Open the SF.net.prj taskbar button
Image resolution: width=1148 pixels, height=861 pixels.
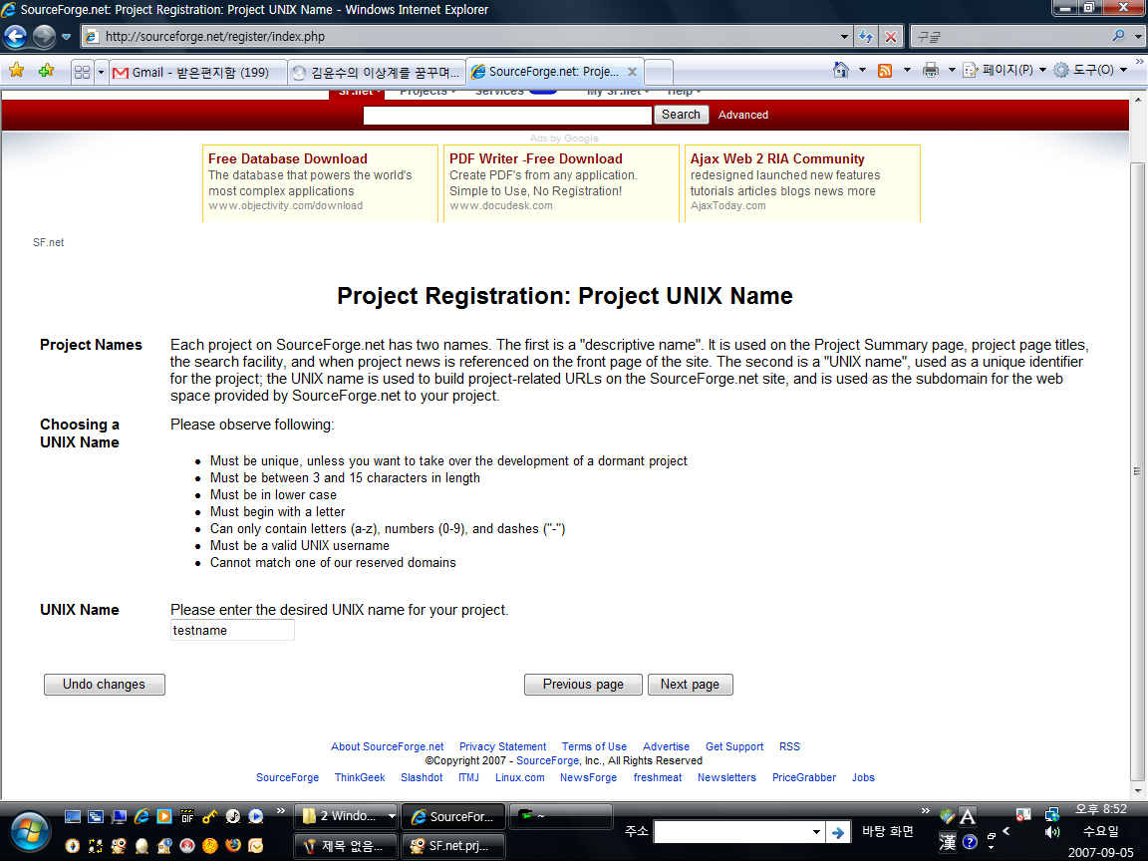(x=453, y=846)
